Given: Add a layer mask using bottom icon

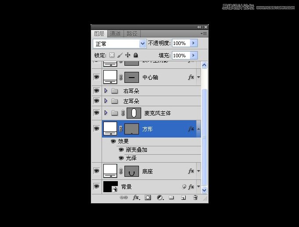Looking at the screenshot, I should click(148, 197).
